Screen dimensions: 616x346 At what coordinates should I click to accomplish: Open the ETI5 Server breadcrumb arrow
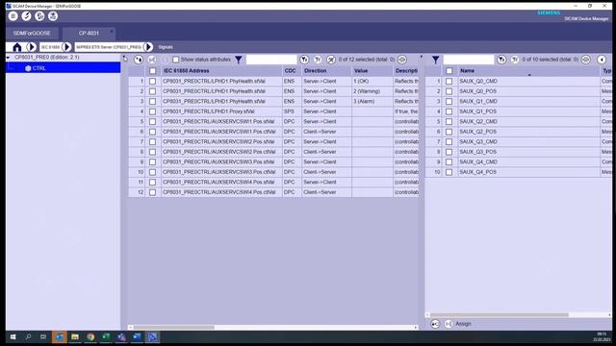tap(148, 47)
